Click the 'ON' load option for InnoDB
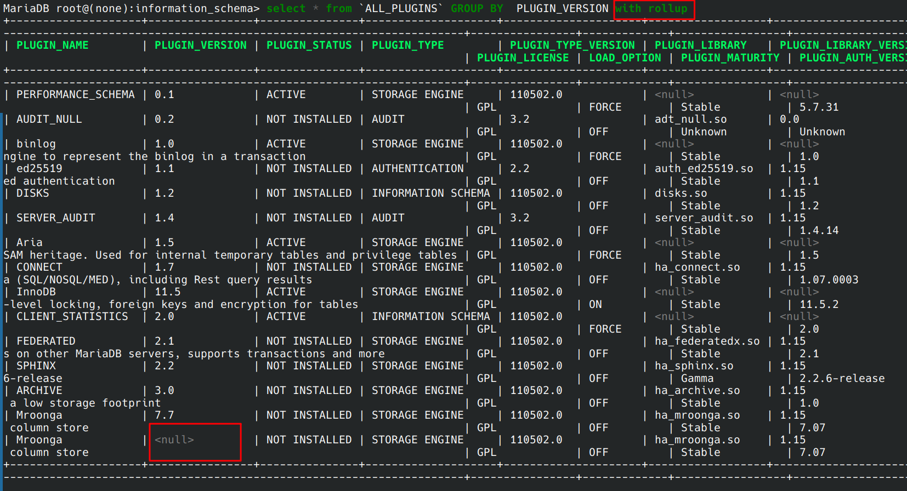Screen dimensions: 907x491 (x=596, y=305)
